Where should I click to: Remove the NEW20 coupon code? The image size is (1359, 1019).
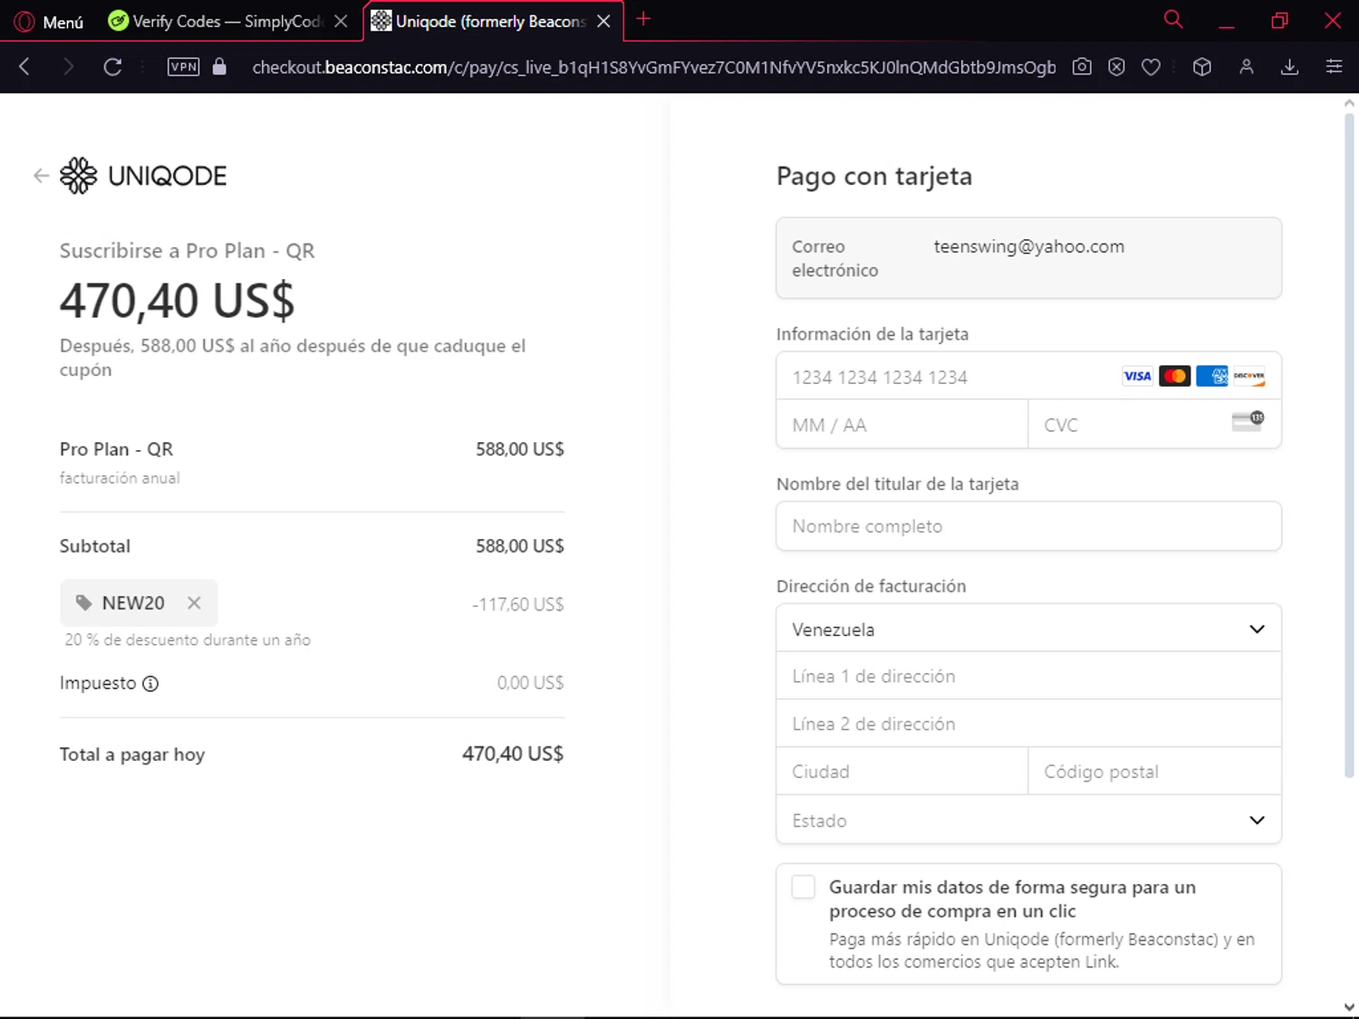click(x=194, y=602)
